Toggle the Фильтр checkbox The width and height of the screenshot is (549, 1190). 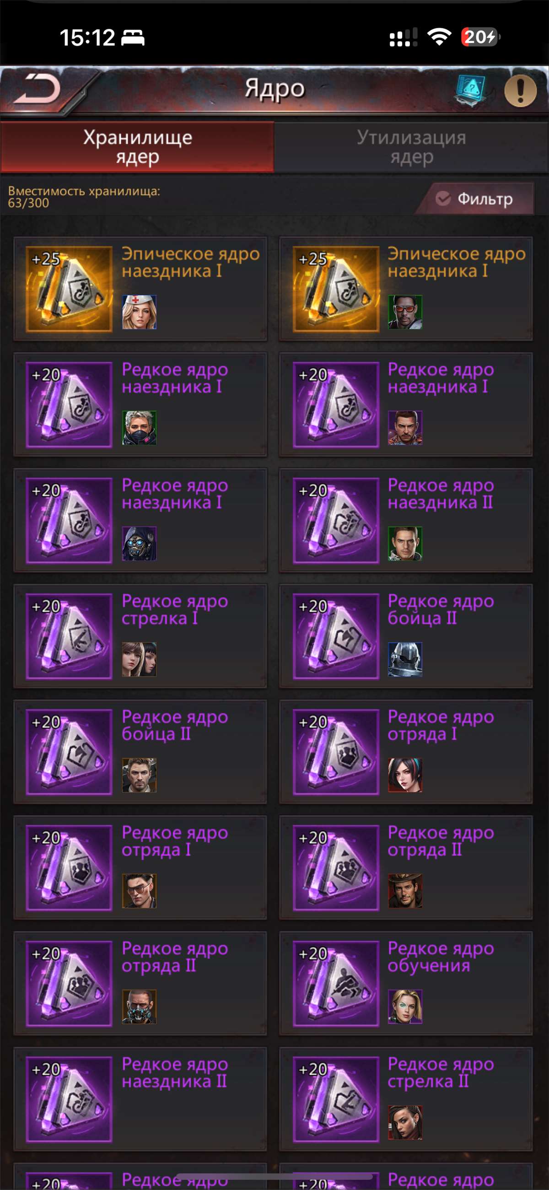(443, 199)
